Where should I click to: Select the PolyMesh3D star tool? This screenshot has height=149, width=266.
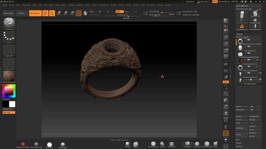[255, 21]
